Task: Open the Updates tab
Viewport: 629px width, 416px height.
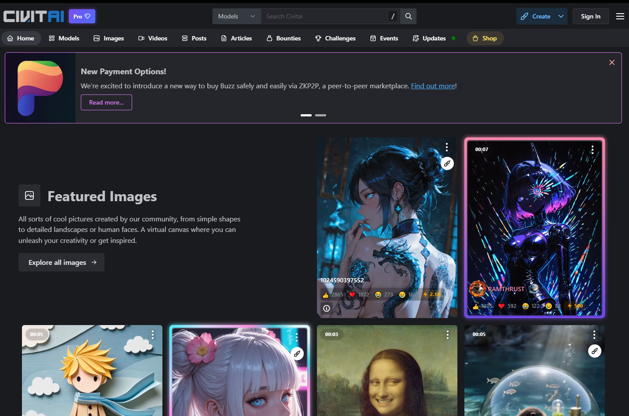Action: (x=434, y=38)
